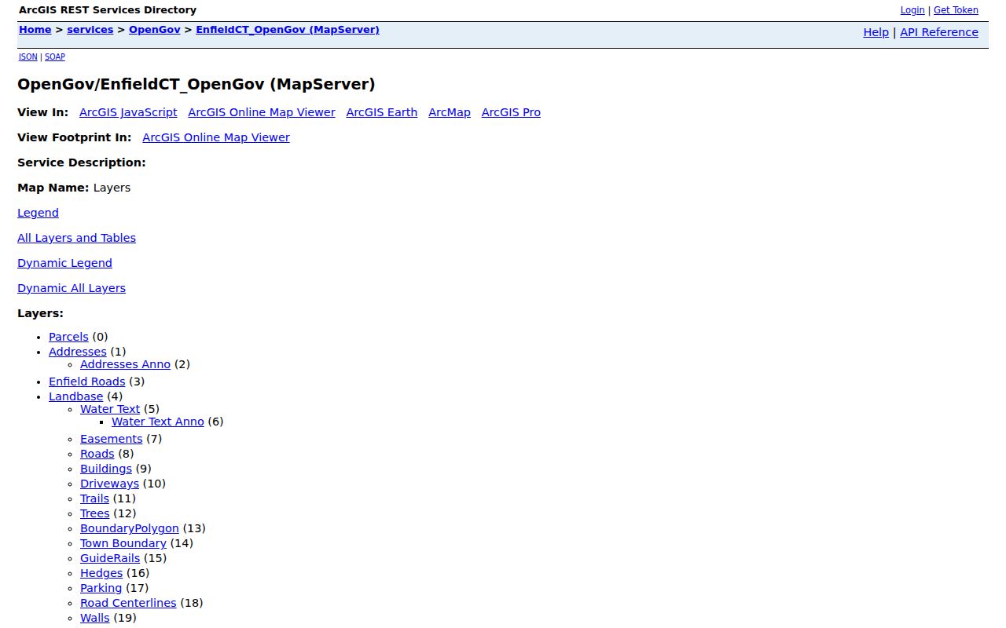Screen dimensions: 1006x628
Task: Open the Trees layer
Action: [94, 513]
